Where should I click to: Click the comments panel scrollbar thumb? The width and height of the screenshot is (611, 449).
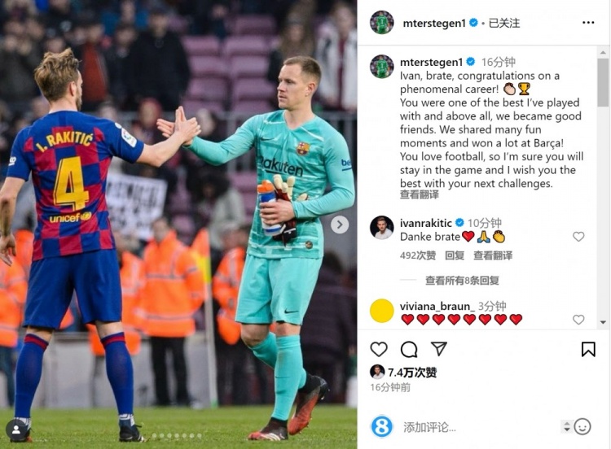[602, 82]
